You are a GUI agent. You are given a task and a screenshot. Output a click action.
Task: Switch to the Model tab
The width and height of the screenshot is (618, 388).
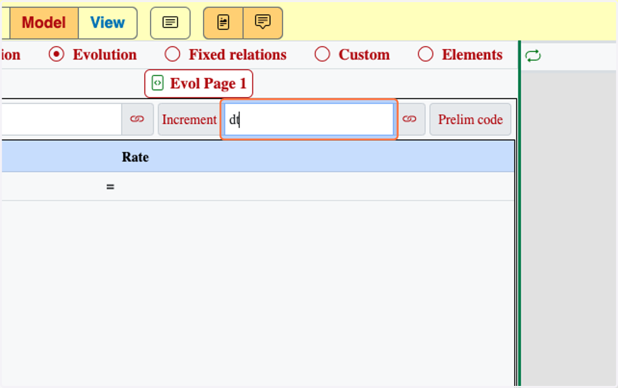[44, 23]
